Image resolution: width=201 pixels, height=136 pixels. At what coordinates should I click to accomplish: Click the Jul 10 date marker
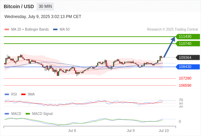(164, 131)
